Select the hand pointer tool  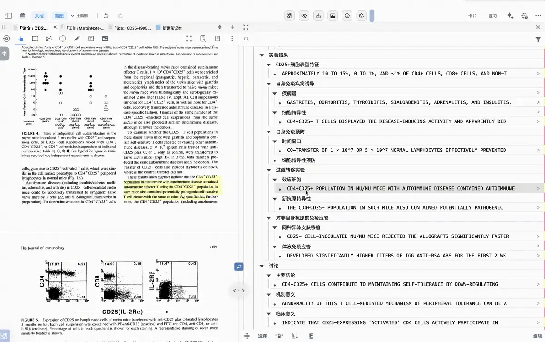tap(21, 39)
